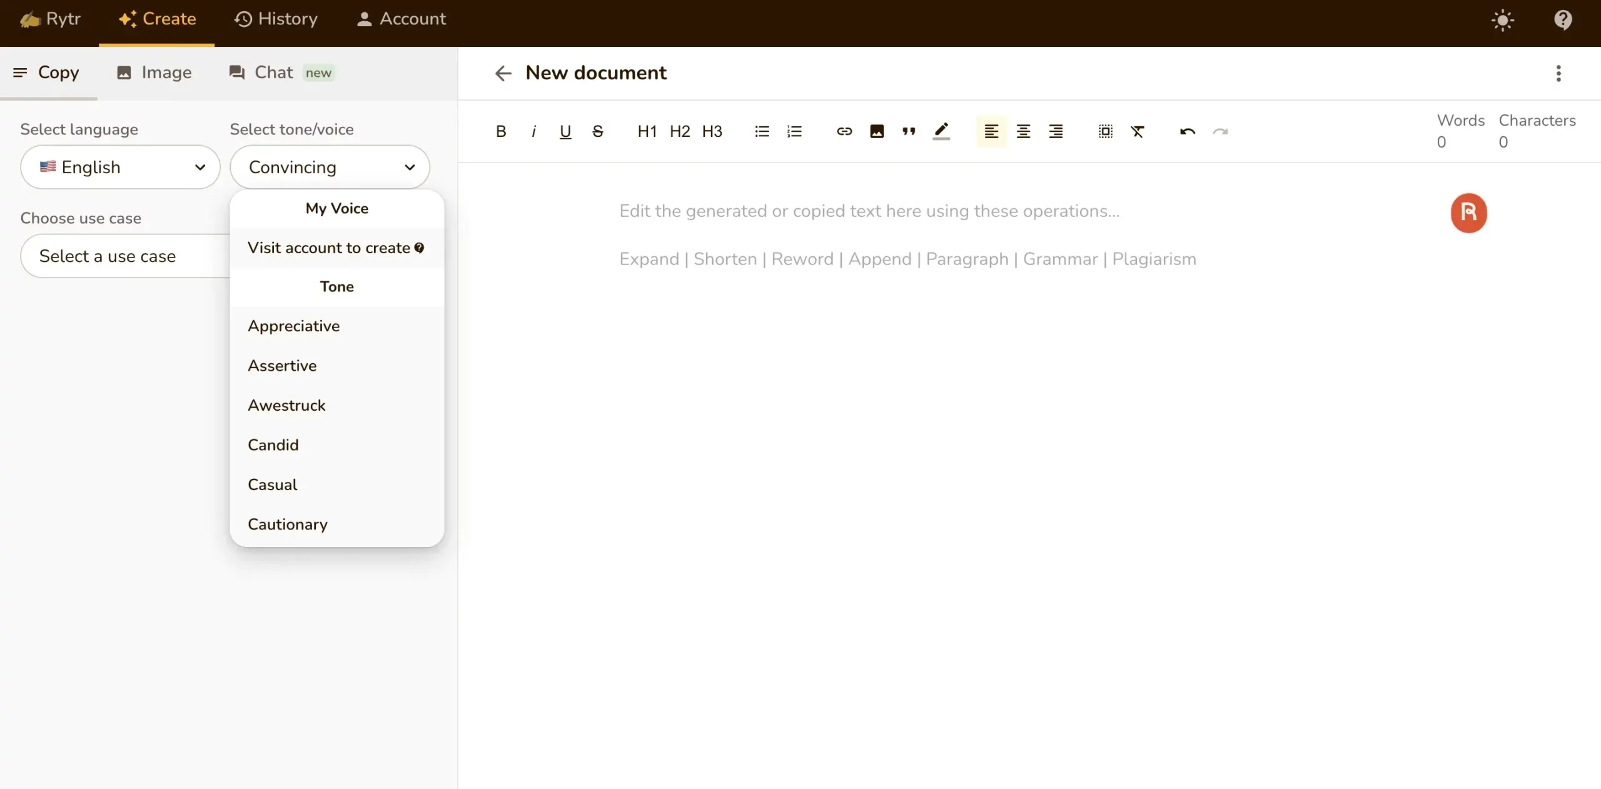Click the help icon beside Visit account to create
1601x789 pixels.
[x=419, y=248]
